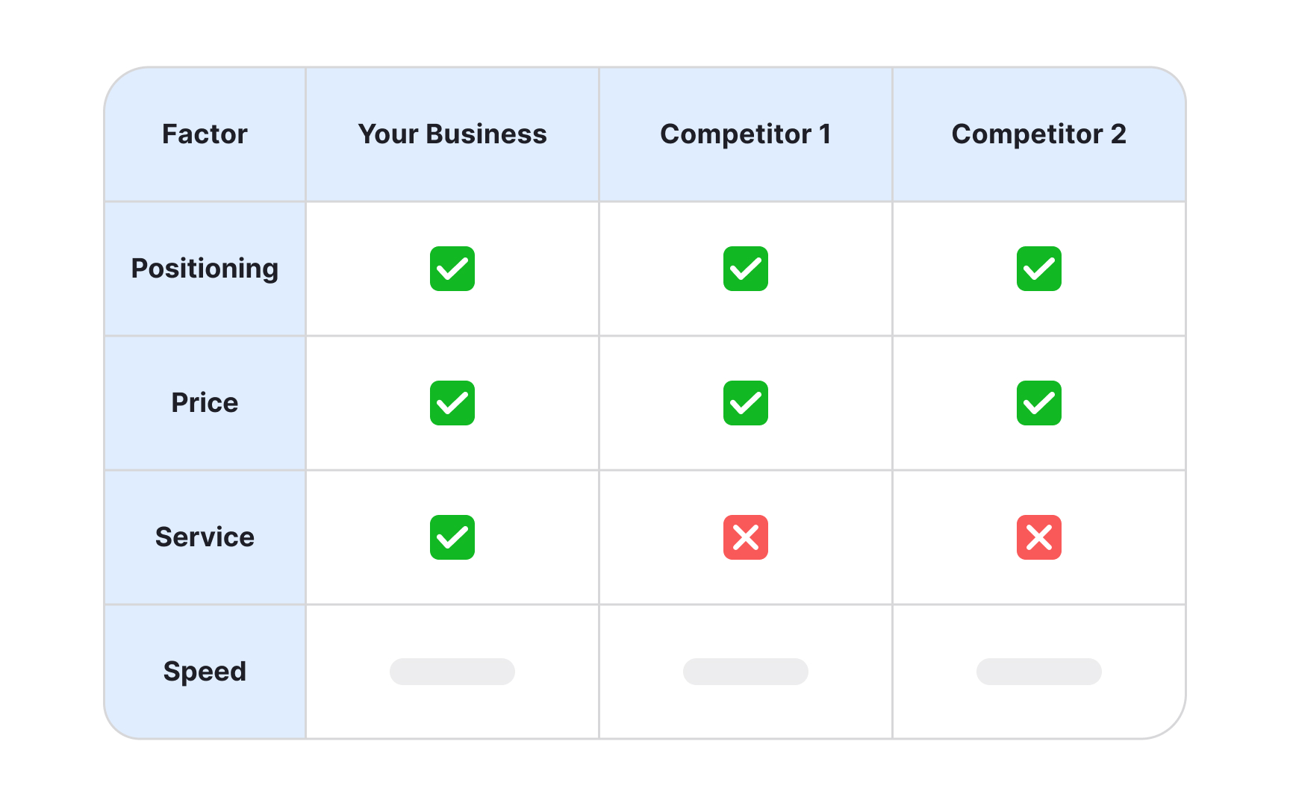Viewport: 1290px width, 806px height.
Task: Click Competitor 1 Positioning green checkmark
Action: [746, 269]
